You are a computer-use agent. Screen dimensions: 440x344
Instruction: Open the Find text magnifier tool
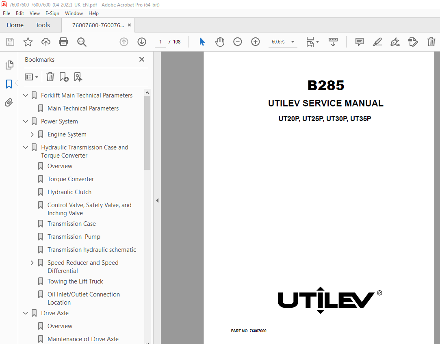point(82,42)
